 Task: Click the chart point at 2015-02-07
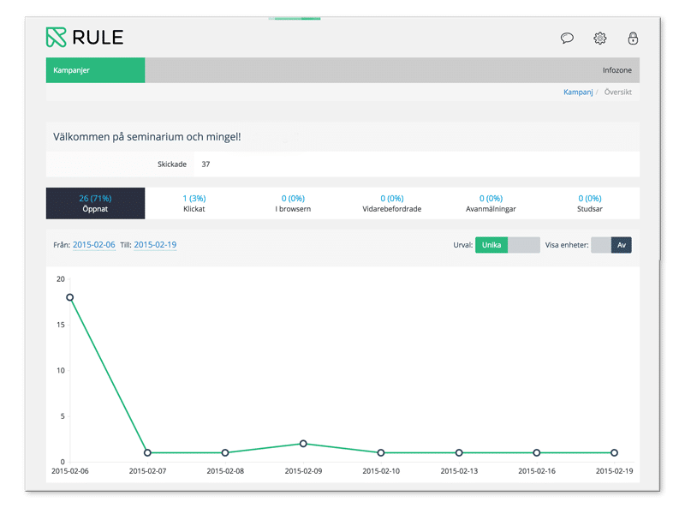(x=147, y=452)
